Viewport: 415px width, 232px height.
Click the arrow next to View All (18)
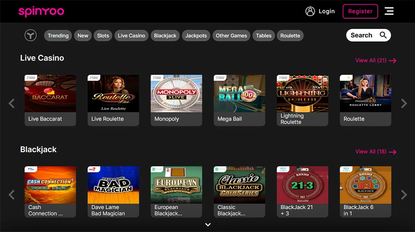(x=393, y=152)
